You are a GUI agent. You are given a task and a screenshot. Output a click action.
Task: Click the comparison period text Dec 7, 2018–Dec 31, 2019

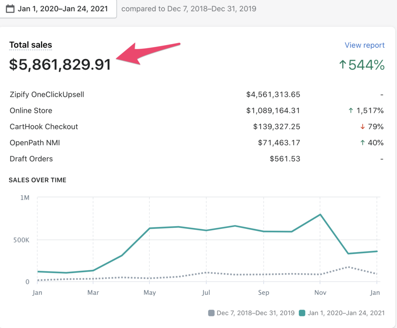pyautogui.click(x=189, y=9)
